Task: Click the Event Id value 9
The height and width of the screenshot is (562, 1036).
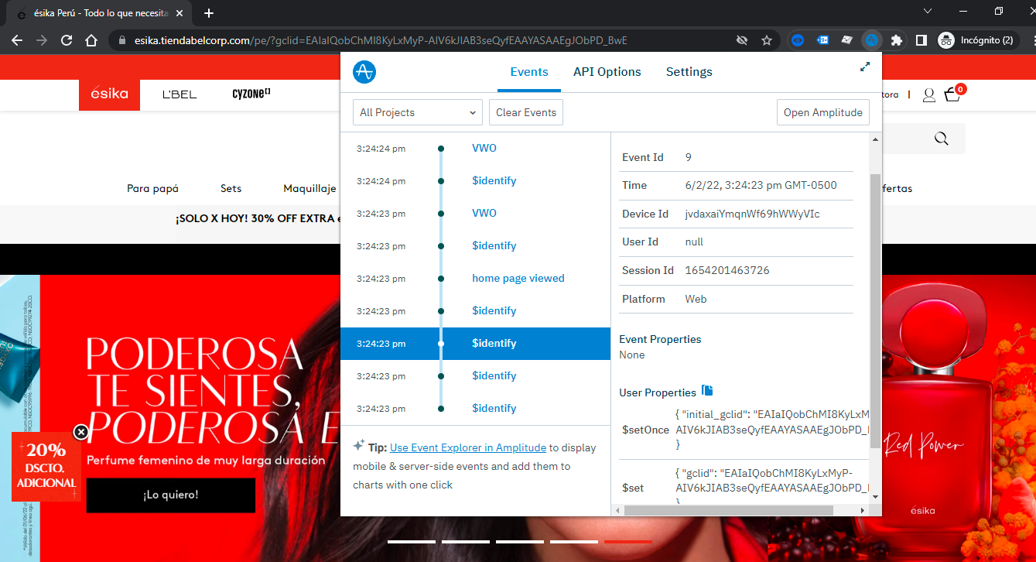Action: coord(689,157)
